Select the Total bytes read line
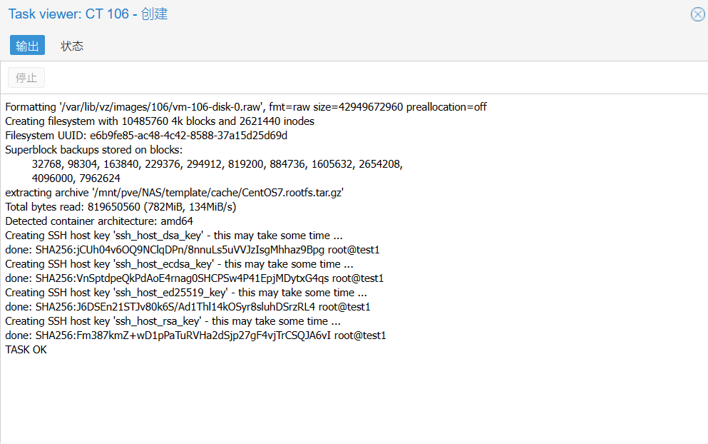708x444 pixels. [x=120, y=207]
